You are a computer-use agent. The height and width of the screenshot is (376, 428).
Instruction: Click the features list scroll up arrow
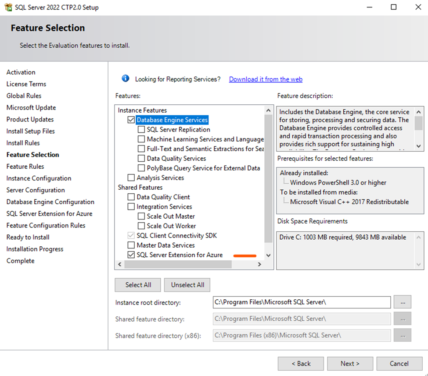point(268,110)
